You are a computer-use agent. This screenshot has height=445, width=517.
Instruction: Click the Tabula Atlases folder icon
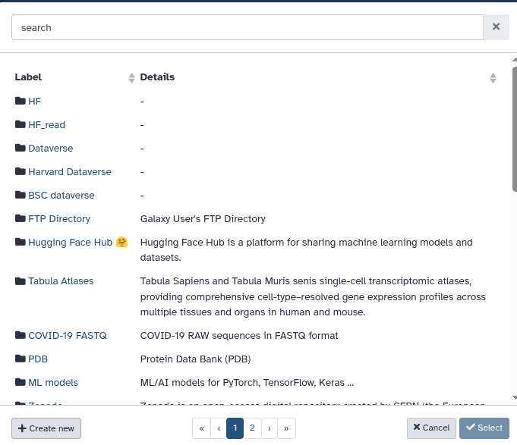pyautogui.click(x=20, y=281)
